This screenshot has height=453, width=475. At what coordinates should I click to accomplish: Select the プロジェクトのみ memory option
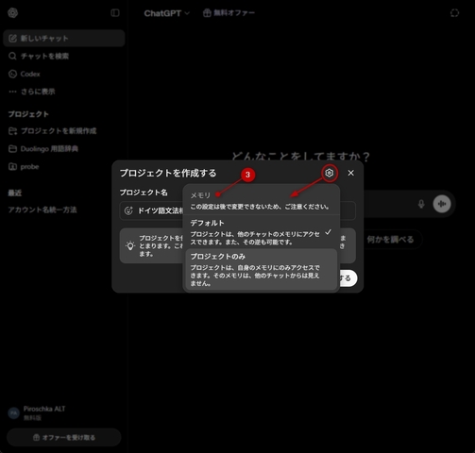[262, 270]
